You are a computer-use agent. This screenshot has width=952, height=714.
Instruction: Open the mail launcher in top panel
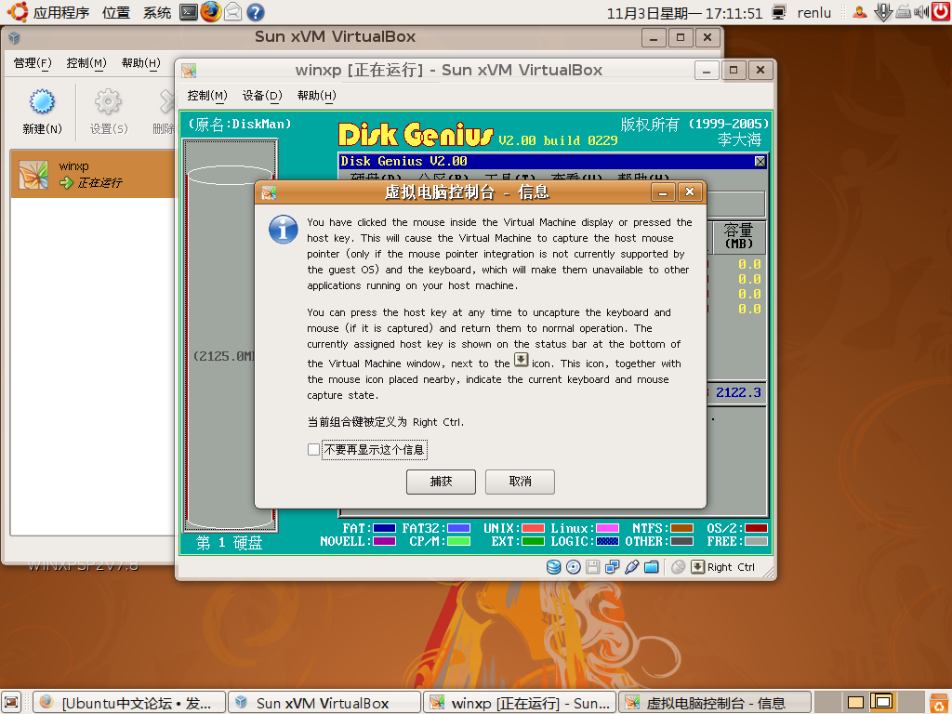point(233,11)
